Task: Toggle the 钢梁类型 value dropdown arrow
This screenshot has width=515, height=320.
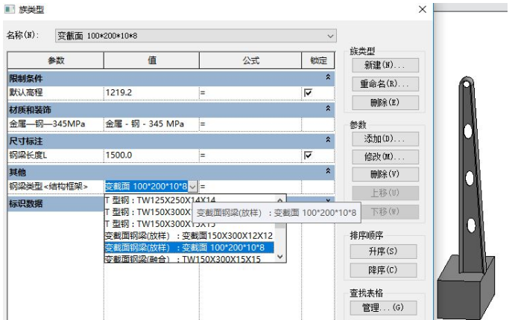Action: (193, 187)
